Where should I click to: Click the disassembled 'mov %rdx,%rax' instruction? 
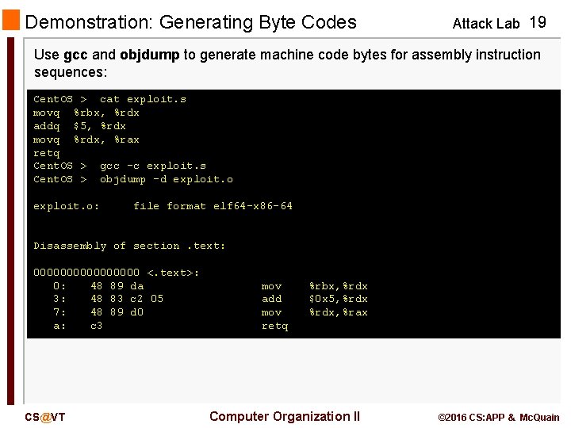pyautogui.click(x=315, y=312)
